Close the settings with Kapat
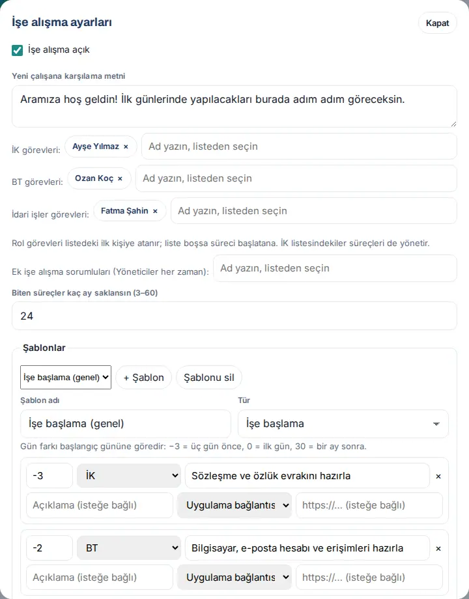 [x=437, y=23]
